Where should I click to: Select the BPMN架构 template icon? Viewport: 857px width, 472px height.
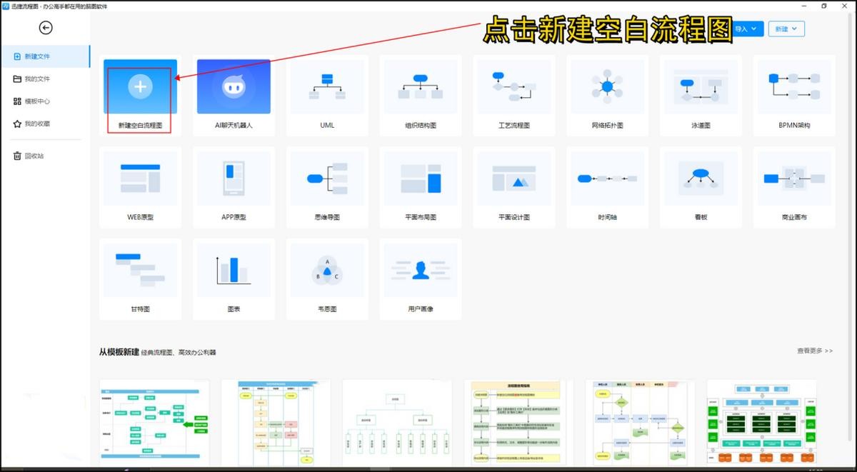[794, 87]
